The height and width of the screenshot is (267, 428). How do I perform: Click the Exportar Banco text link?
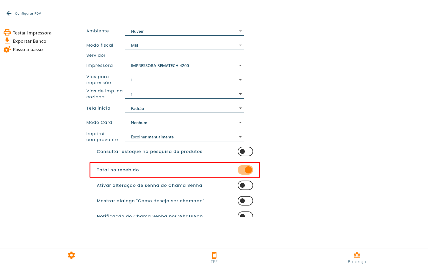[29, 41]
